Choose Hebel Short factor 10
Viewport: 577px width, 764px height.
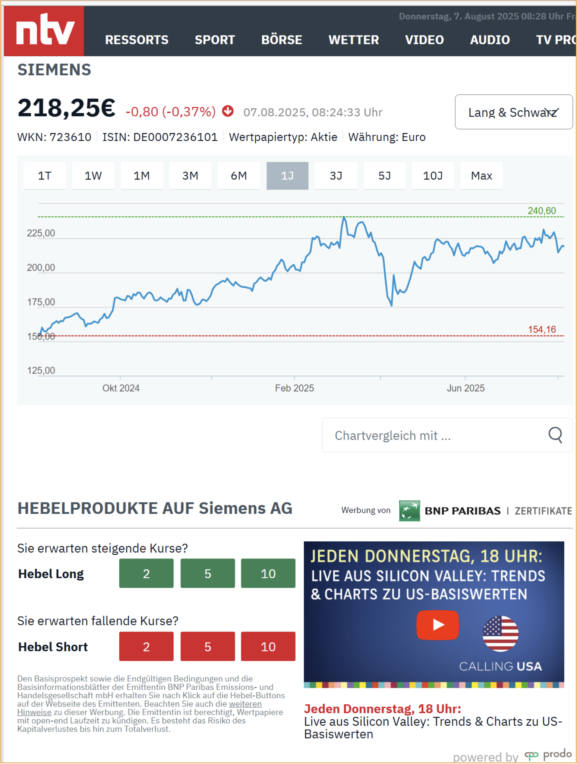(268, 646)
